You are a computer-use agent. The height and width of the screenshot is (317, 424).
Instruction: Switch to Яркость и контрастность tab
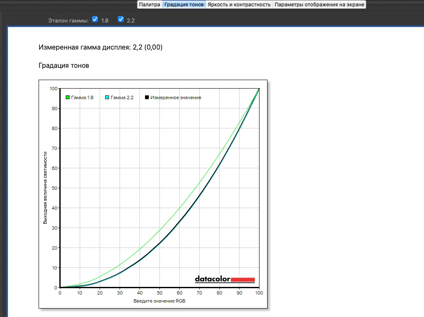coord(239,5)
